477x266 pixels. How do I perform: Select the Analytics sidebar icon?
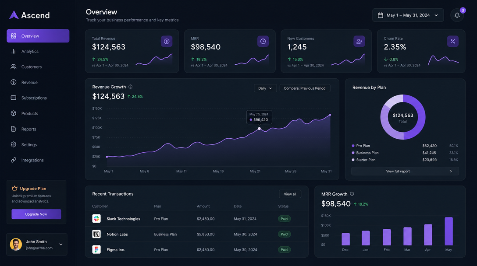[14, 51]
